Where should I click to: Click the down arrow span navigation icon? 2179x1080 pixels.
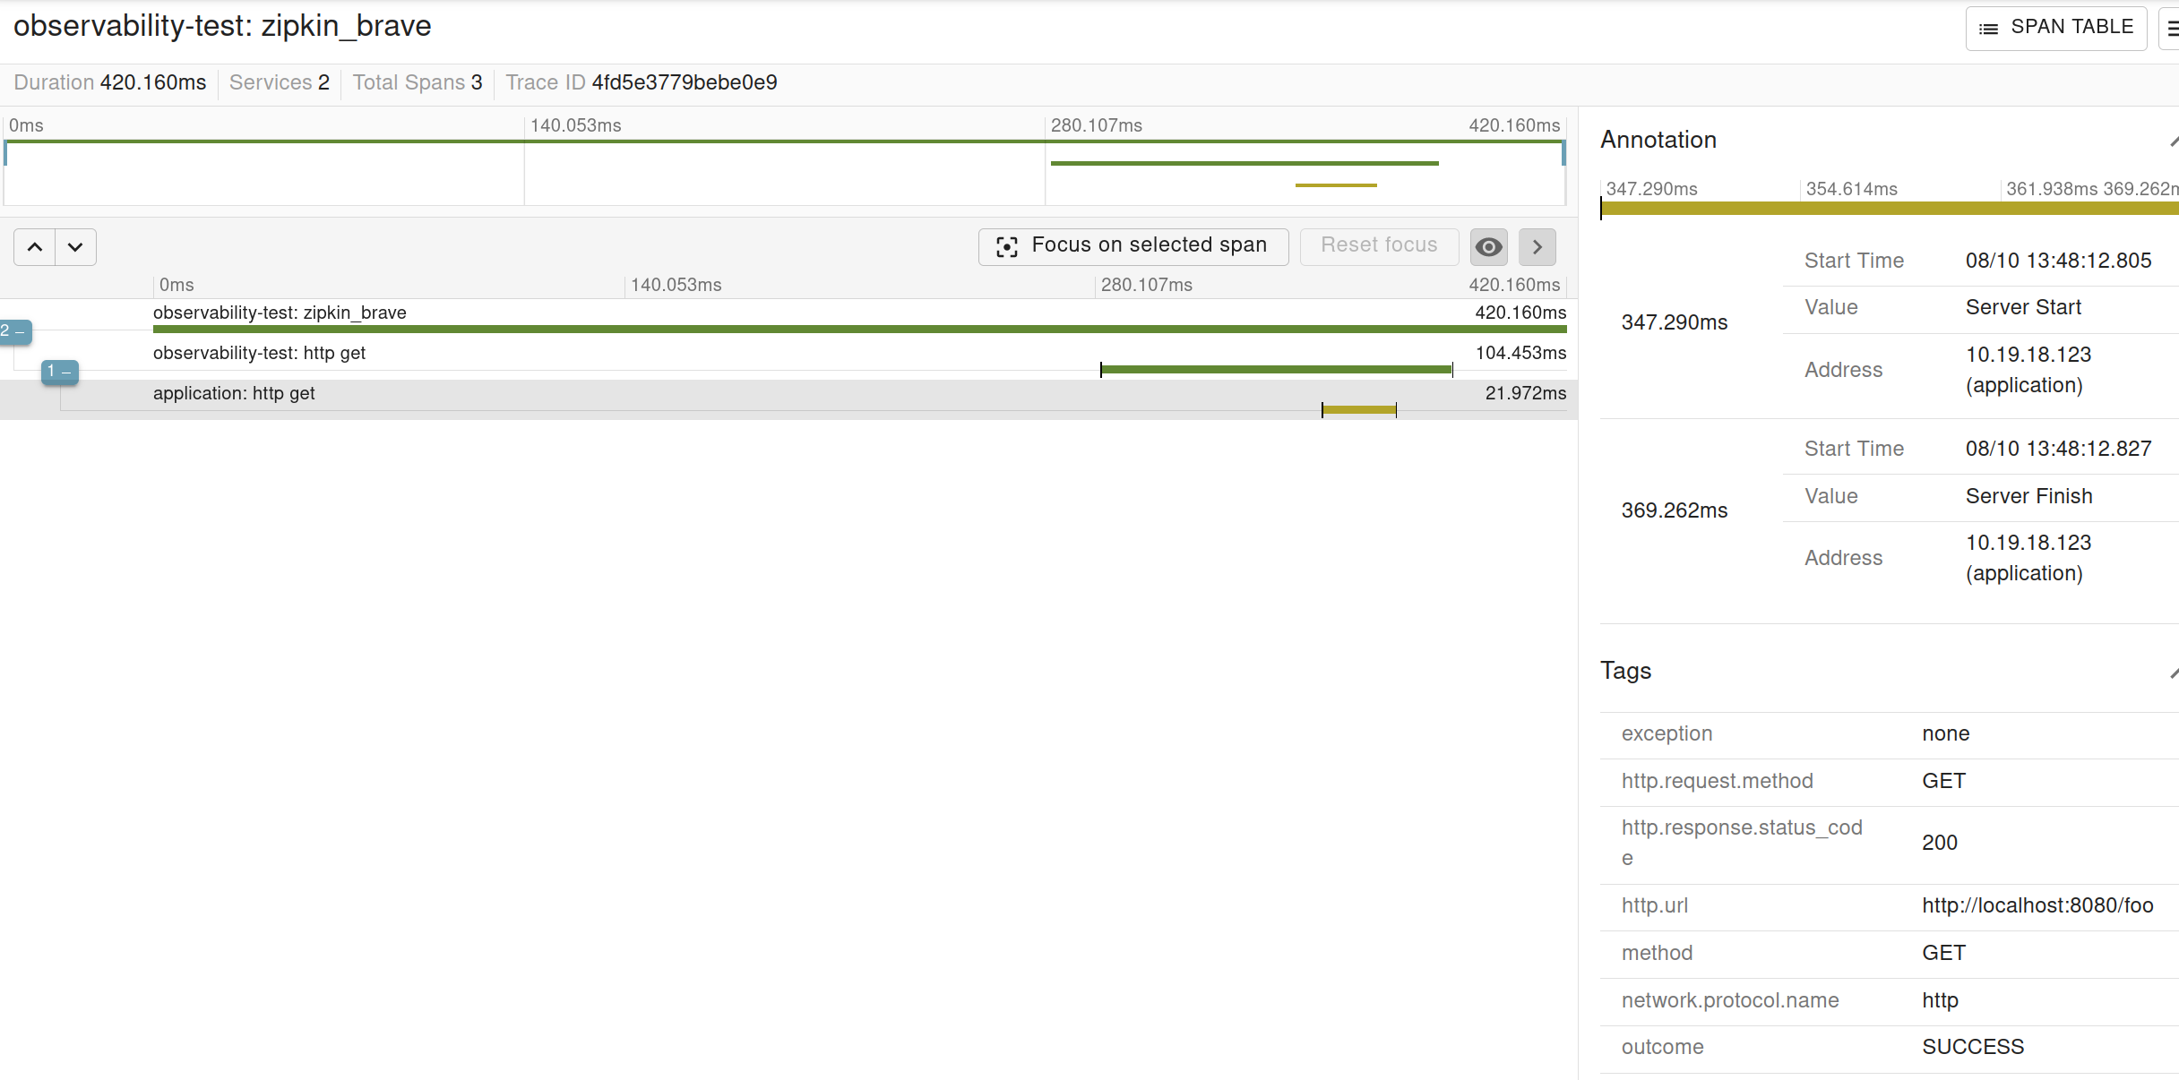(x=75, y=247)
